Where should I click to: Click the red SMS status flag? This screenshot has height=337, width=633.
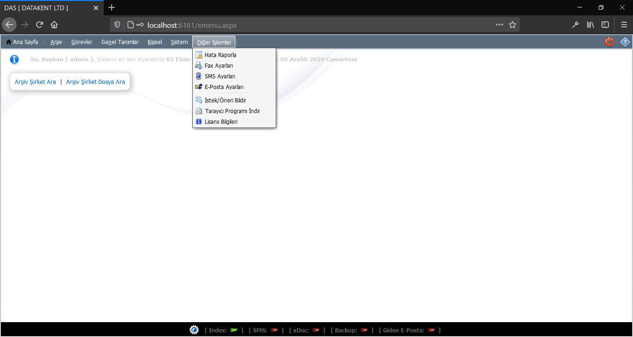[x=274, y=330]
